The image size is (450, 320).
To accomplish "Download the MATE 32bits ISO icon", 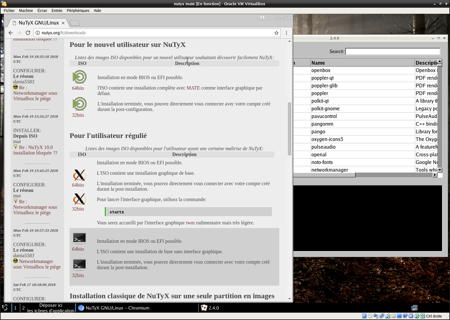I will pyautogui.click(x=79, y=104).
